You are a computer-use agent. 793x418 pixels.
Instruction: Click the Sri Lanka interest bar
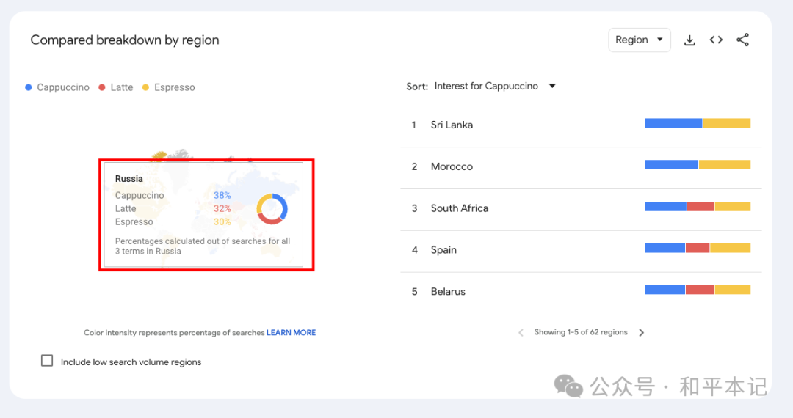pyautogui.click(x=698, y=122)
